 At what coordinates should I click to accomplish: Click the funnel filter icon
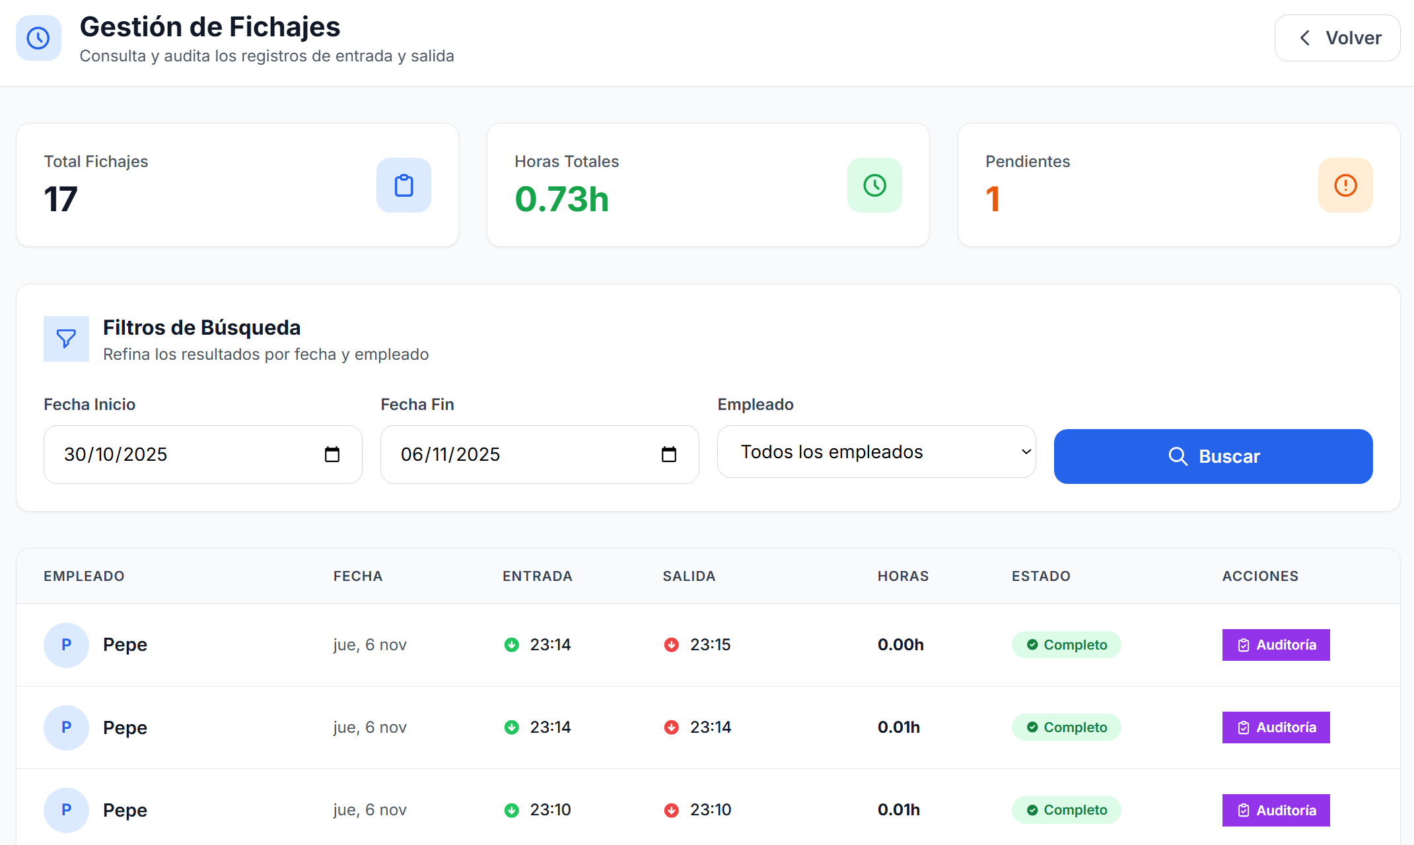(x=66, y=339)
